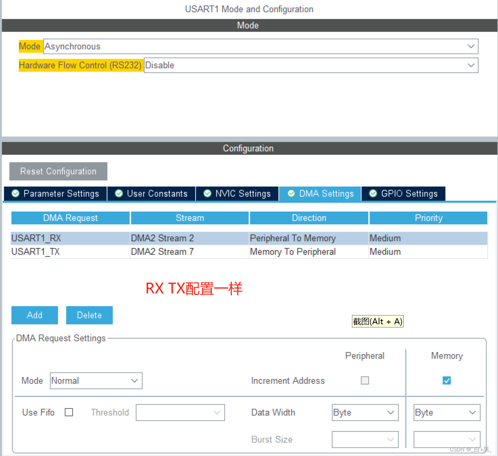Image resolution: width=498 pixels, height=456 pixels.
Task: Click the check icon on User Constants tab
Action: 119,193
